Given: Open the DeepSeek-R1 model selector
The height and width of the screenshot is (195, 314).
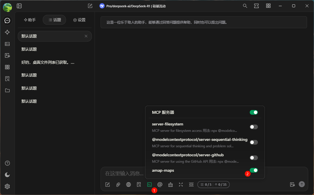Looking at the screenshot, I should pyautogui.click(x=133, y=6).
